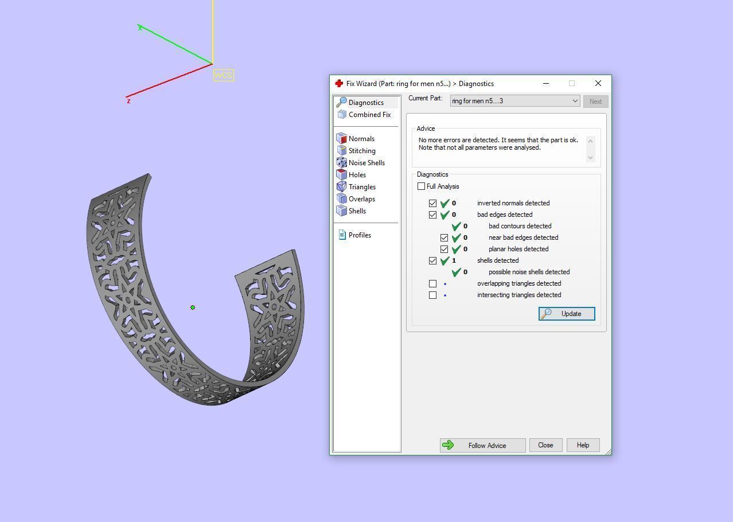This screenshot has height=522, width=733.
Task: Go to Stitching page
Action: [362, 150]
